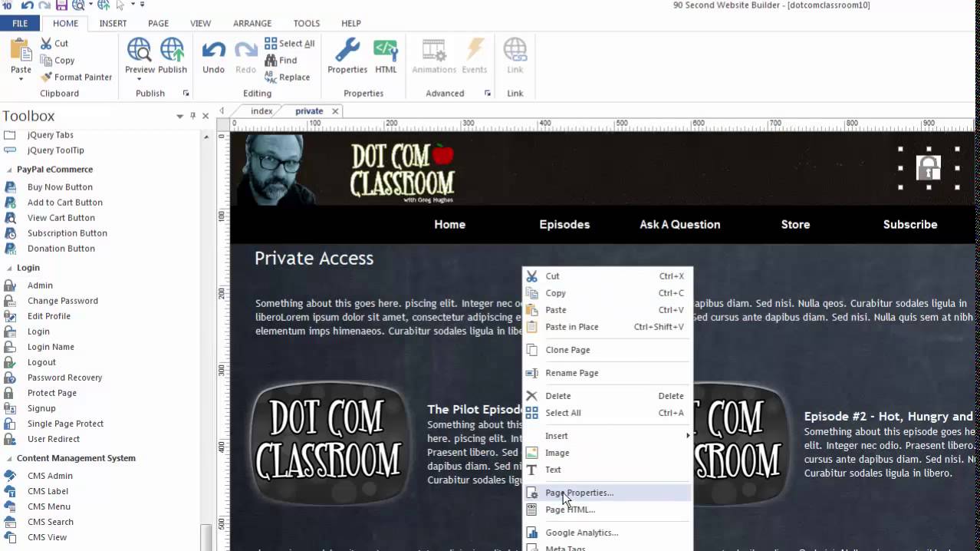Screen dimensions: 980x551
Task: Switch to the TOOLS ribbon tab
Action: pyautogui.click(x=307, y=24)
